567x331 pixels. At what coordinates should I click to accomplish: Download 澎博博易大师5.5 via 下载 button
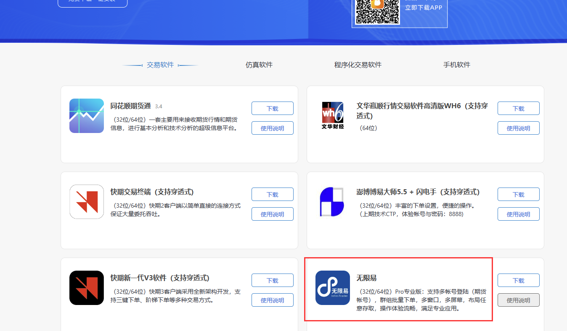click(x=519, y=194)
